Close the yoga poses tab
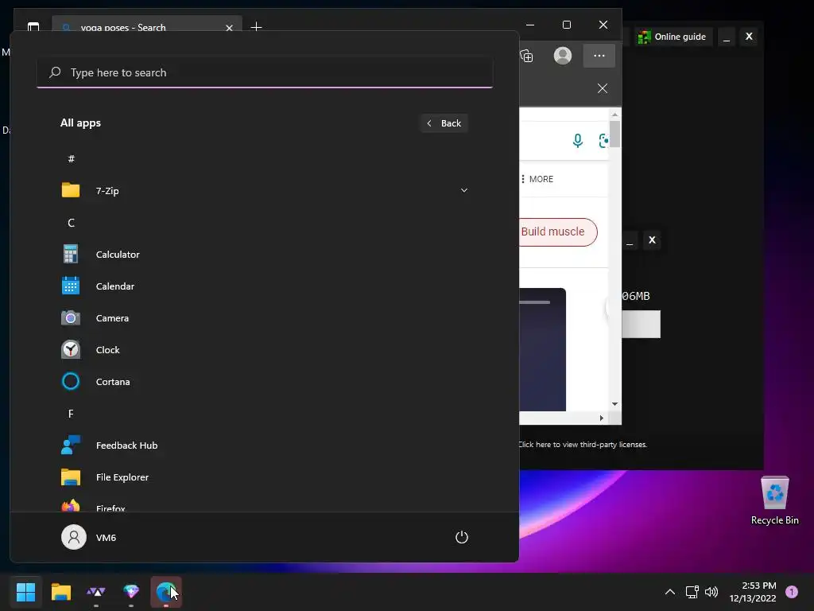Viewport: 814px width, 611px height. tap(229, 28)
